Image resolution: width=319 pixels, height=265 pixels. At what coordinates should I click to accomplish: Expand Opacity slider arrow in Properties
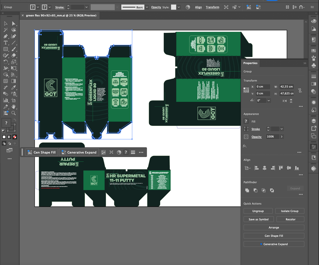coord(282,137)
